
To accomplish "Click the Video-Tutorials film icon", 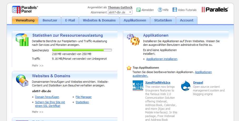I will pos(175,10).
